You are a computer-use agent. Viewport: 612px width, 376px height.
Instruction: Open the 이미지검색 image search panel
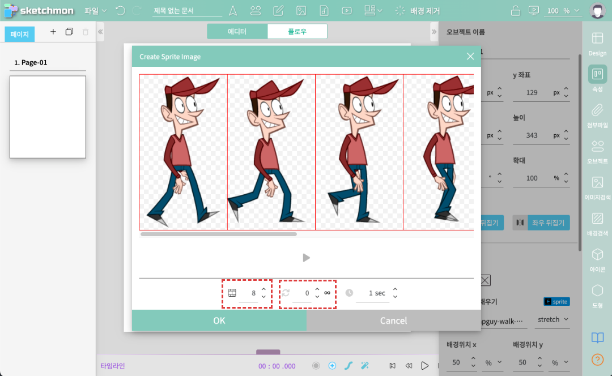pos(597,188)
